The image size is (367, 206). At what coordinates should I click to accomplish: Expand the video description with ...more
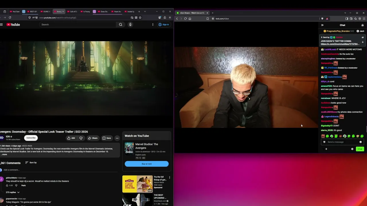point(4,154)
